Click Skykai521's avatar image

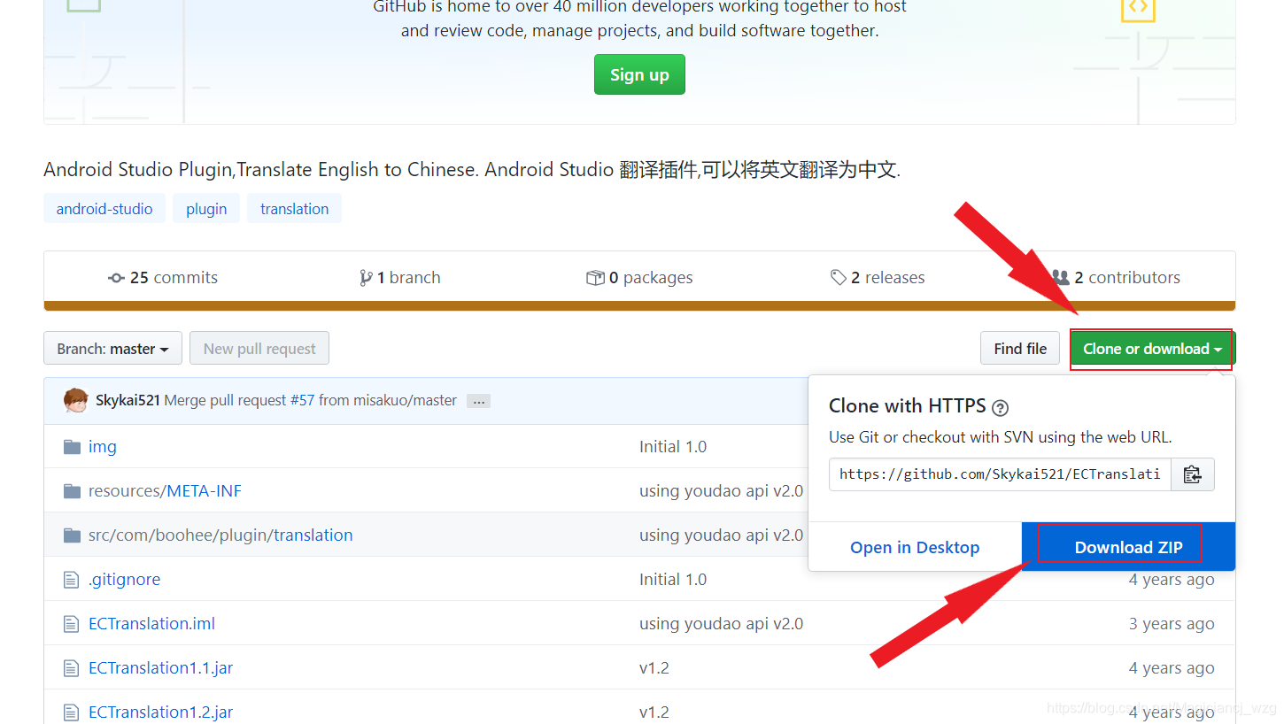click(76, 400)
